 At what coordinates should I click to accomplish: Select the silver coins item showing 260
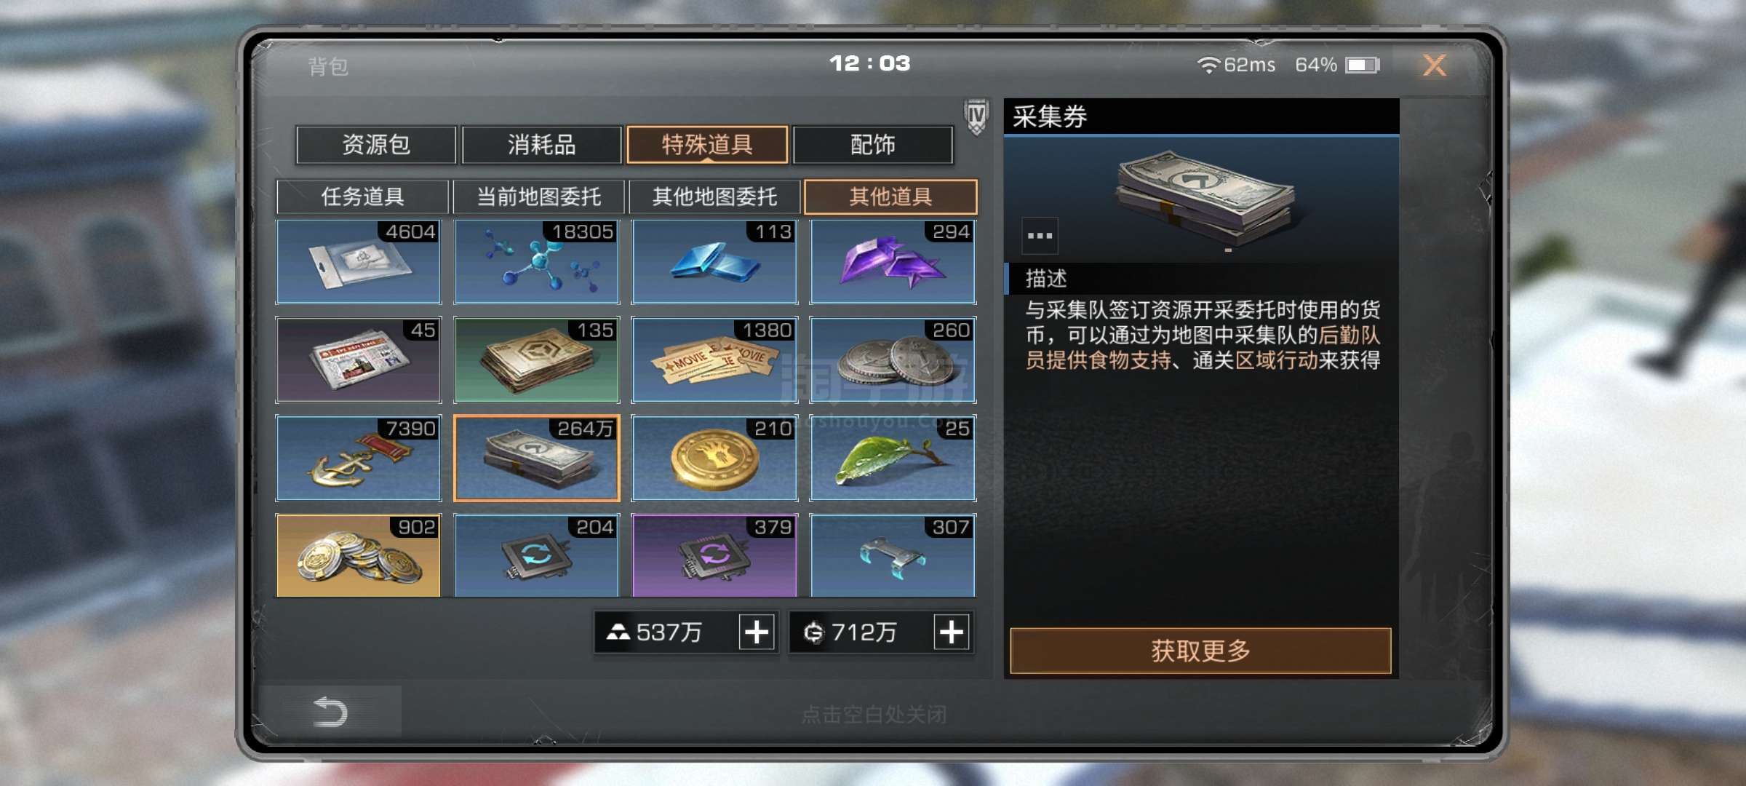(893, 360)
